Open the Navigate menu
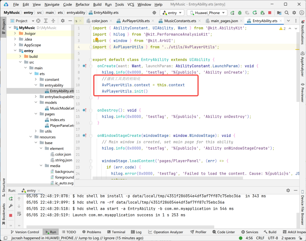The width and height of the screenshot is (306, 241). pos(52,4)
